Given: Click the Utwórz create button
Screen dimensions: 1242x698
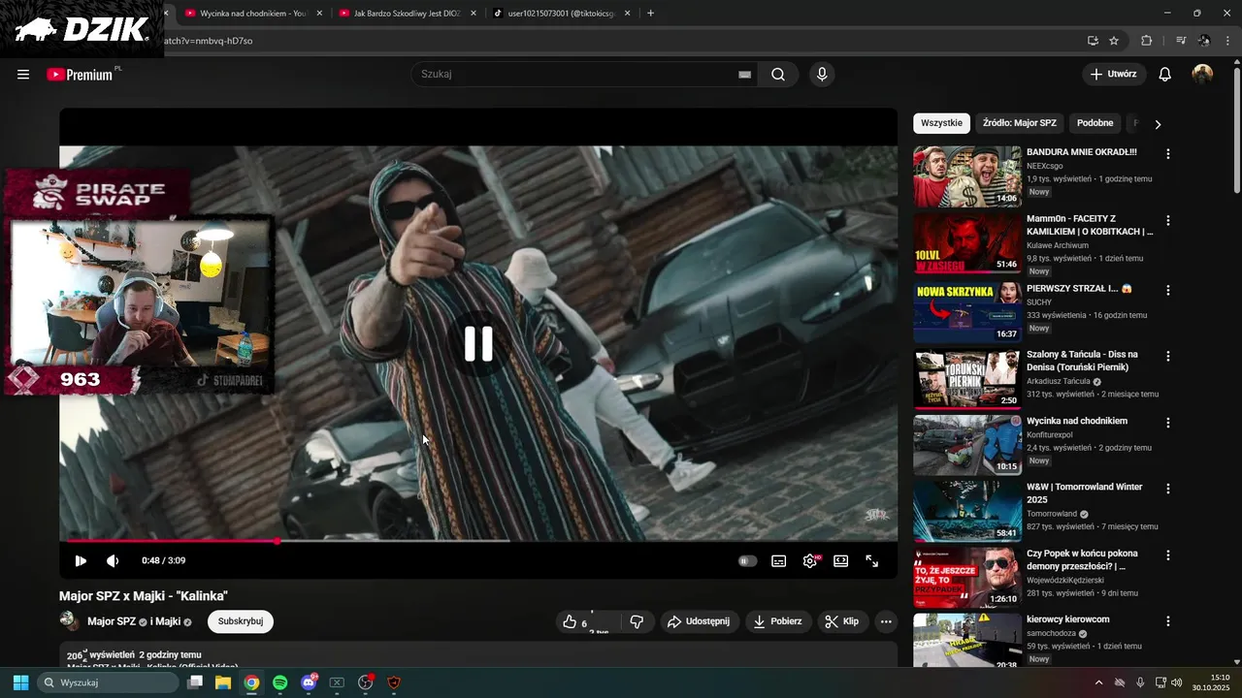Looking at the screenshot, I should pyautogui.click(x=1114, y=75).
